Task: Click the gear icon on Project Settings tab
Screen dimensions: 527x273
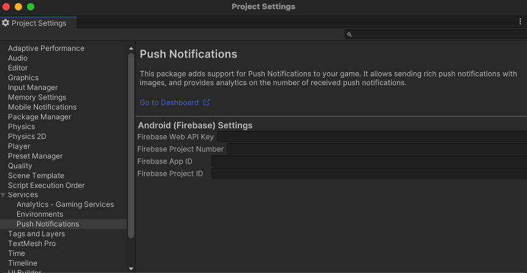Action: click(x=6, y=23)
